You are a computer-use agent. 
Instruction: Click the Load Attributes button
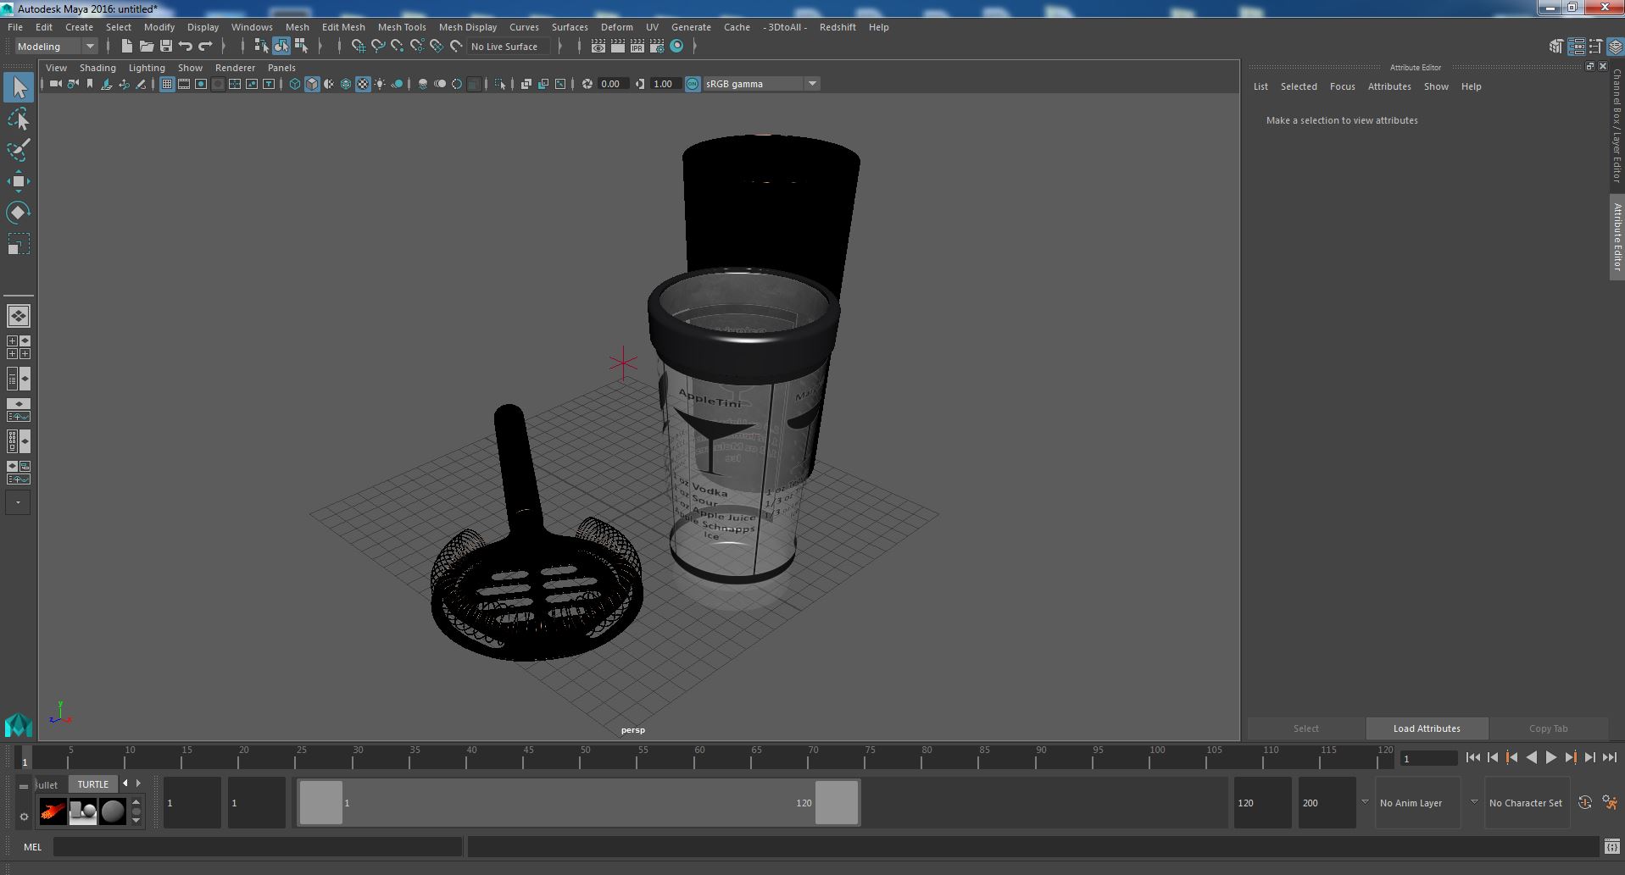1427,728
